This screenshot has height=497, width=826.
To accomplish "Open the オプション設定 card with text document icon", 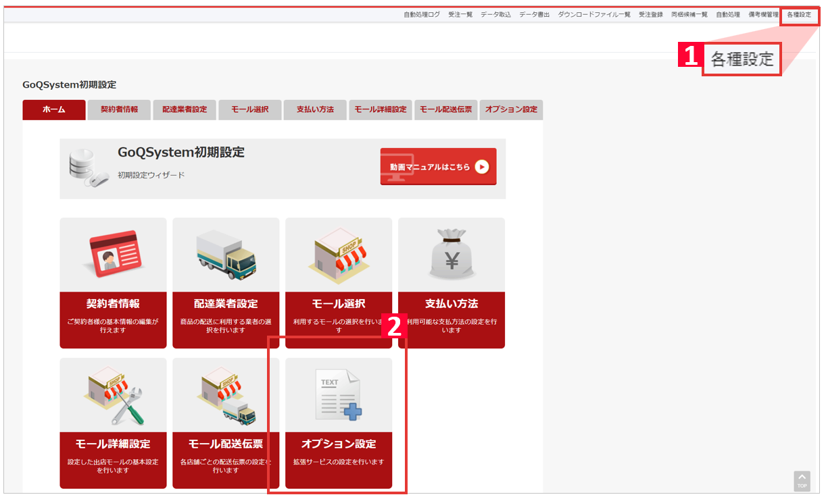I will [x=339, y=423].
